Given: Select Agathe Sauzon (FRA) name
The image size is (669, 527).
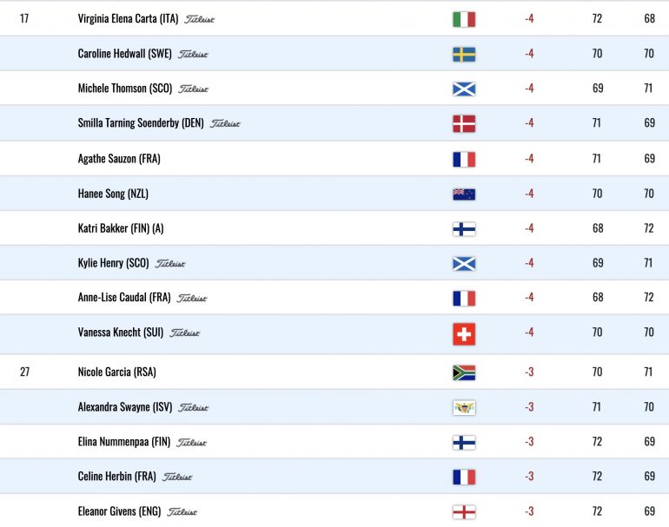Looking at the screenshot, I should 119,159.
